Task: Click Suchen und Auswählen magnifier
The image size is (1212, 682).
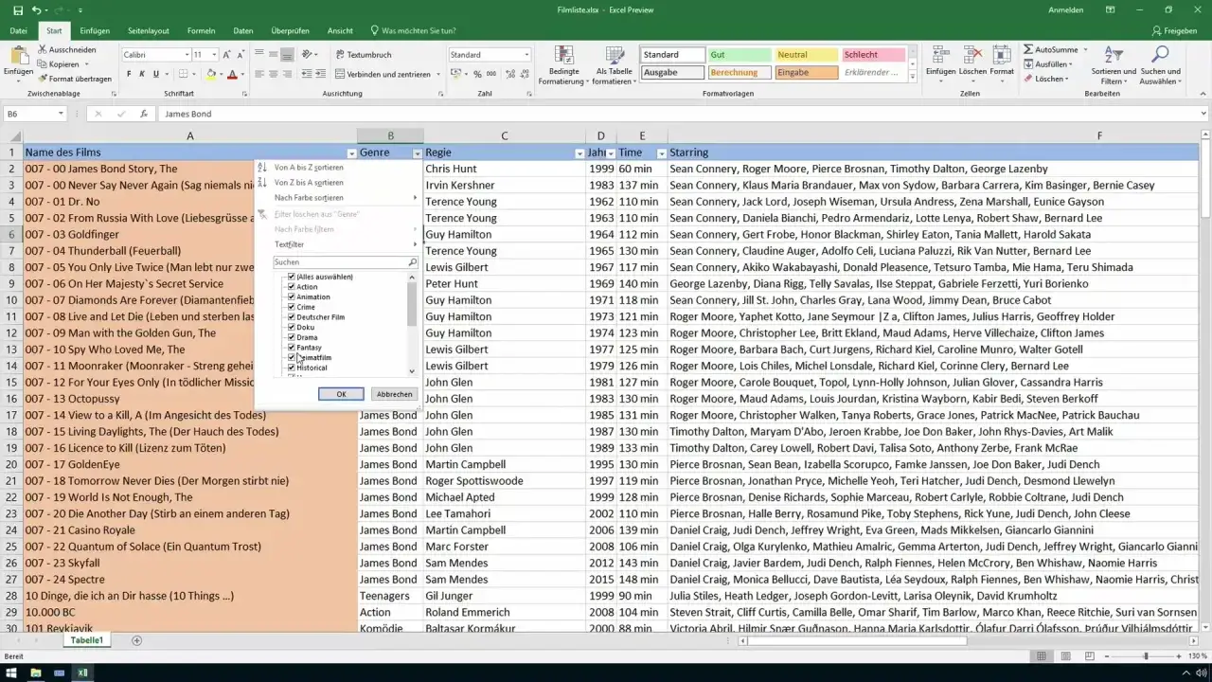Action: 1160,64
